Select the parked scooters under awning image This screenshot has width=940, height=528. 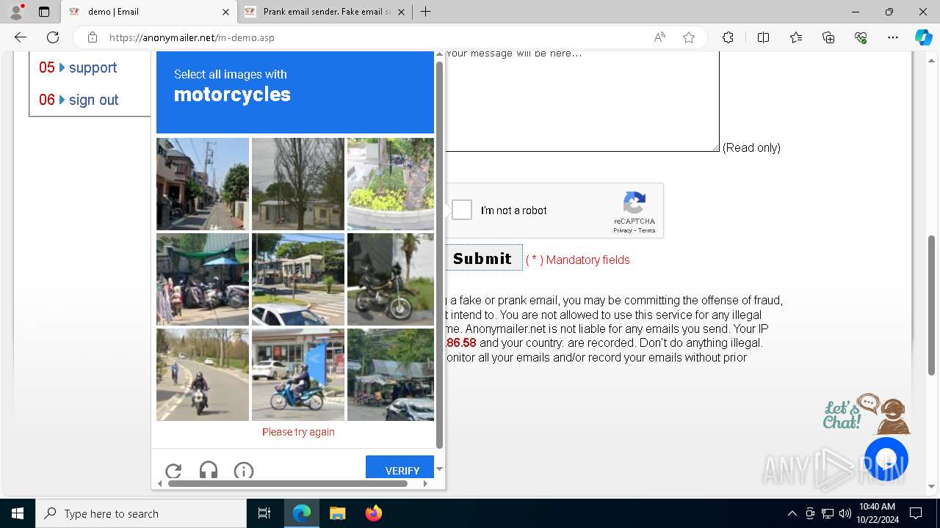click(203, 279)
